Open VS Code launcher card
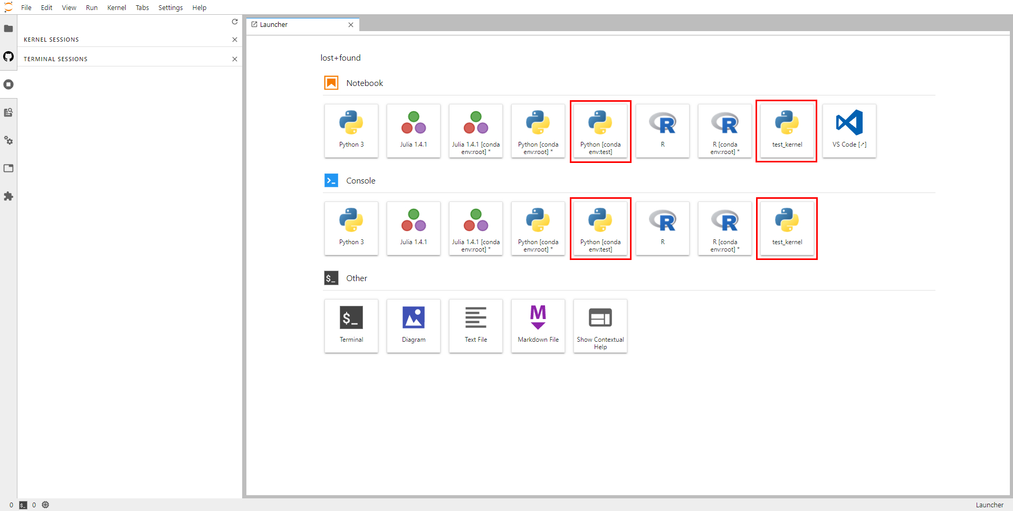This screenshot has width=1013, height=511. click(x=849, y=131)
